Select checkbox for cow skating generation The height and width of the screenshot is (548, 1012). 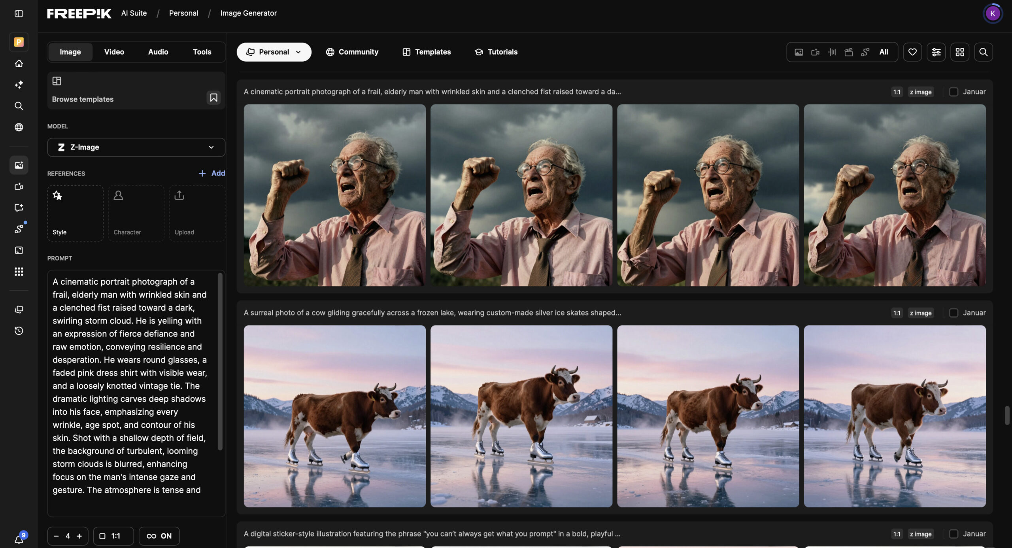(953, 313)
